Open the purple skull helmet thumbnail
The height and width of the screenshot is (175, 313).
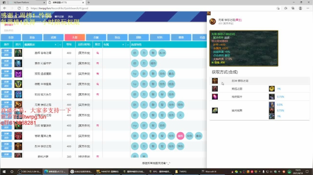(18, 74)
